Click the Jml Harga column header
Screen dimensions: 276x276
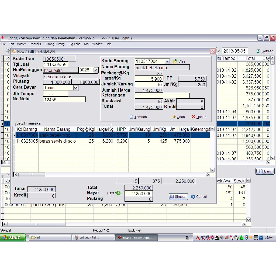pyautogui.click(x=179, y=129)
